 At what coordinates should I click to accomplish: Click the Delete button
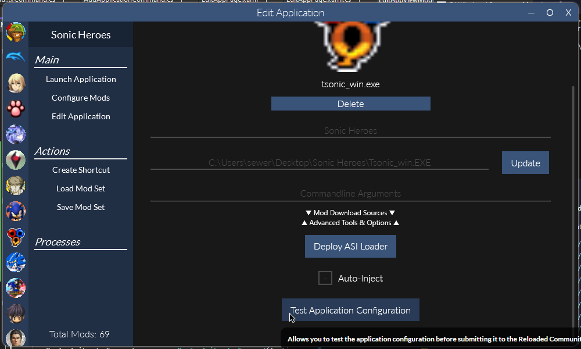(x=350, y=104)
